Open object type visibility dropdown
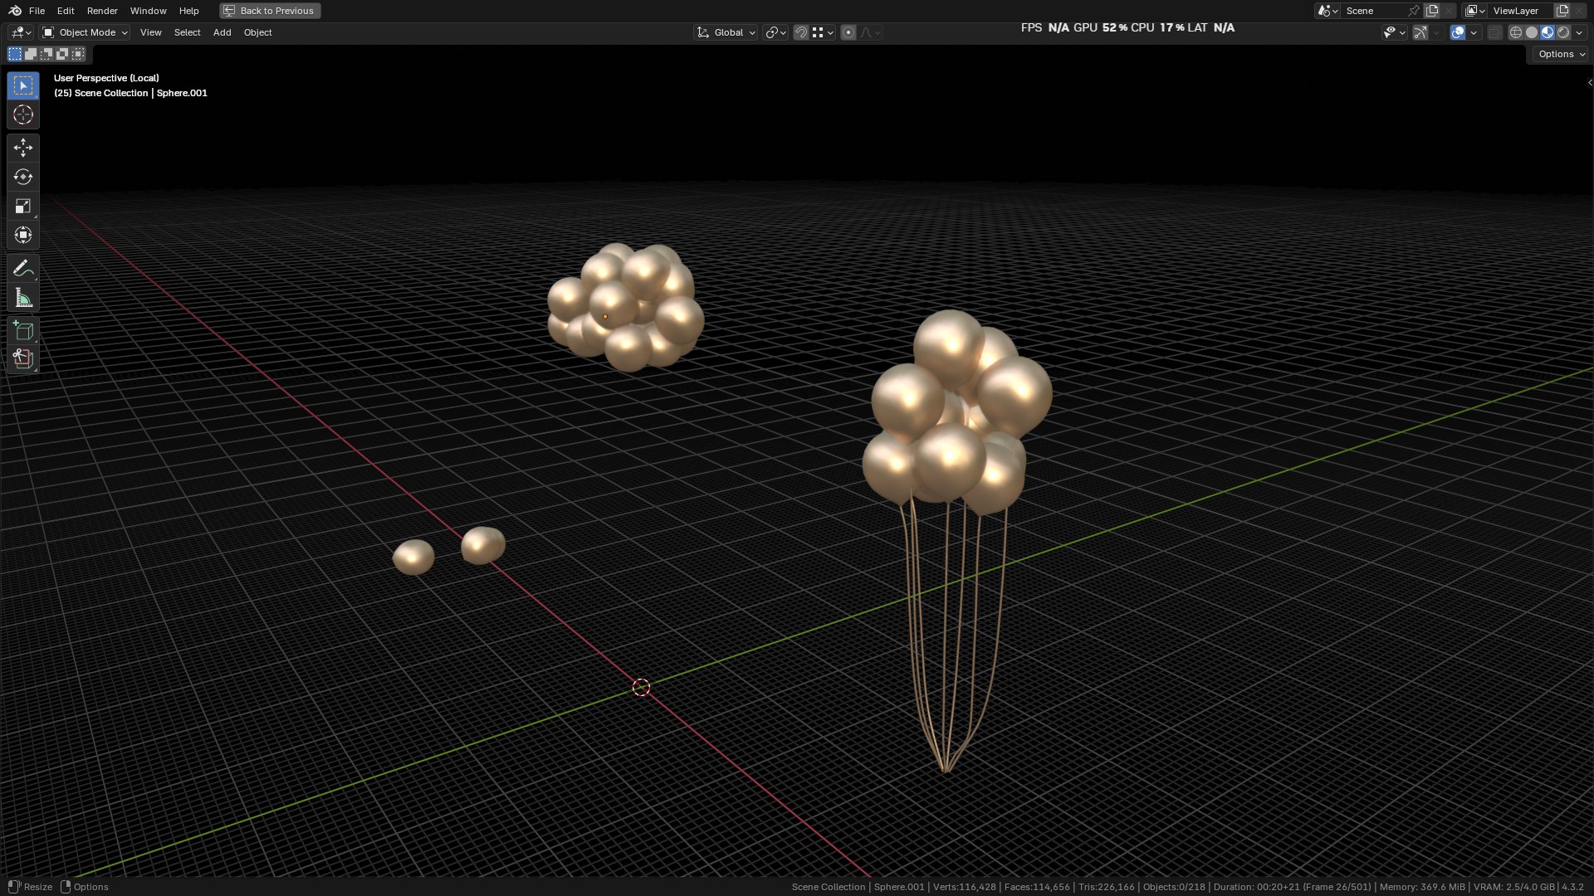 point(1394,32)
